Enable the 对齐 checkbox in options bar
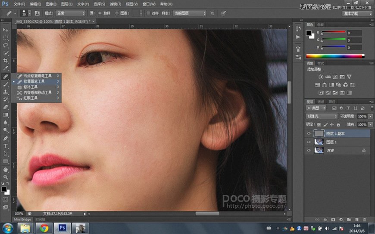Screen dimensions: 375x234 [149, 13]
